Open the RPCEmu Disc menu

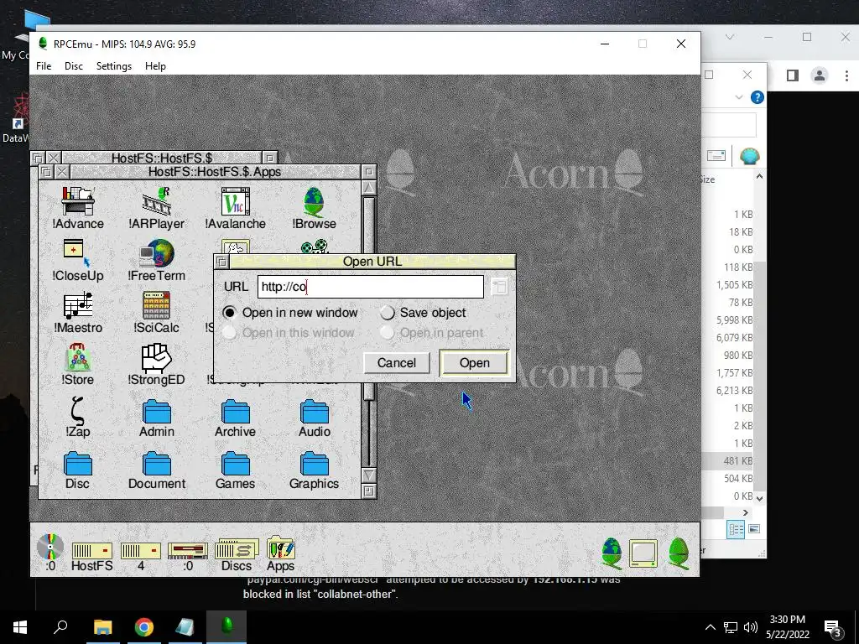74,65
